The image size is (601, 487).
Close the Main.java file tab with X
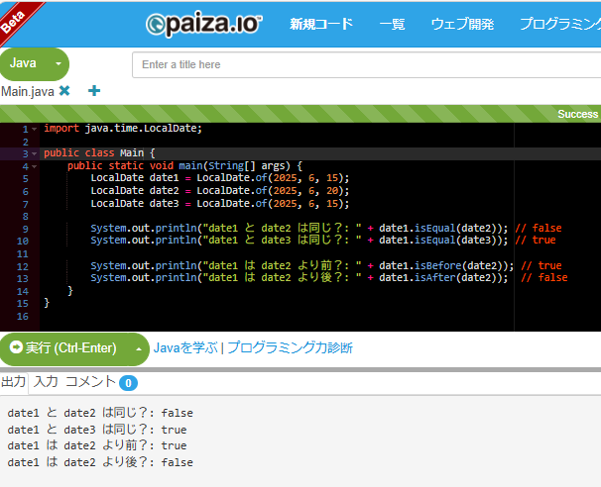[x=64, y=91]
